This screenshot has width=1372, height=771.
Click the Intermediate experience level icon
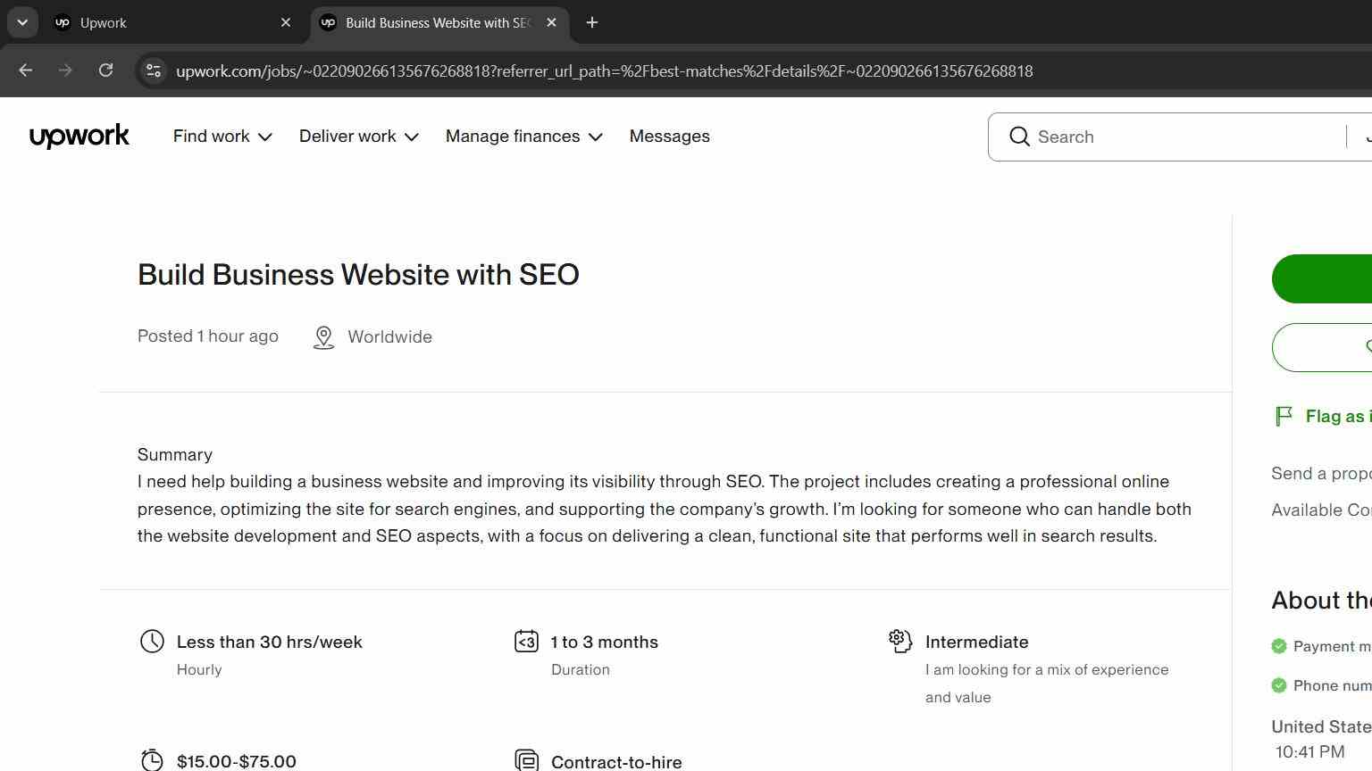pos(899,641)
